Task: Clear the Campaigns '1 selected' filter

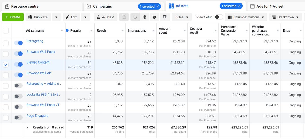Action: pos(158,6)
